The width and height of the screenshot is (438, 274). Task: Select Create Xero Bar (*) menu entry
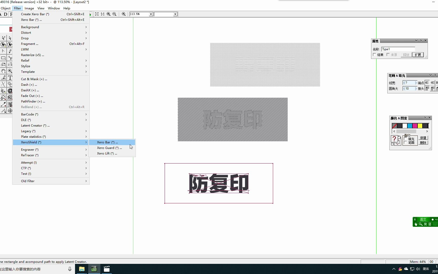click(51, 14)
